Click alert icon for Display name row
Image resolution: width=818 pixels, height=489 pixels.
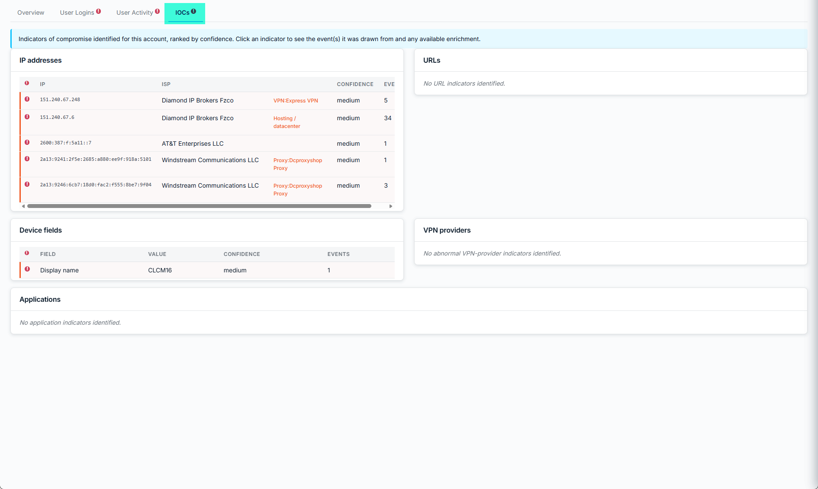[27, 269]
